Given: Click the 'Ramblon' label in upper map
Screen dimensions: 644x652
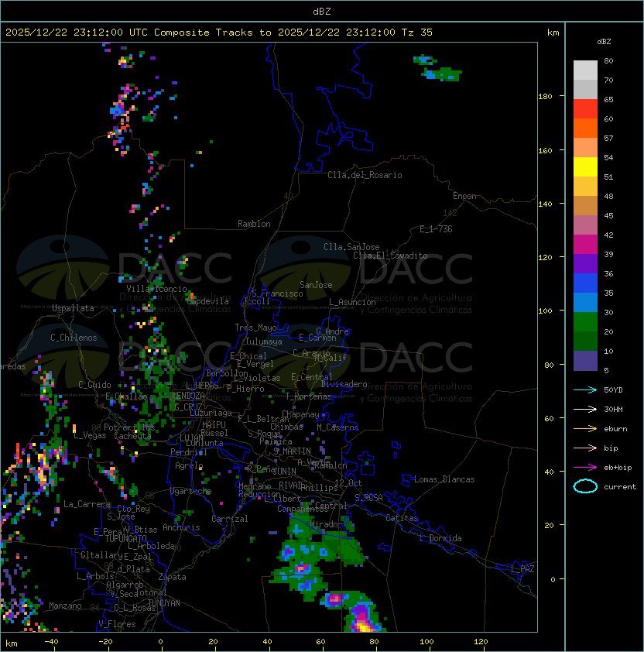Looking at the screenshot, I should [x=254, y=224].
